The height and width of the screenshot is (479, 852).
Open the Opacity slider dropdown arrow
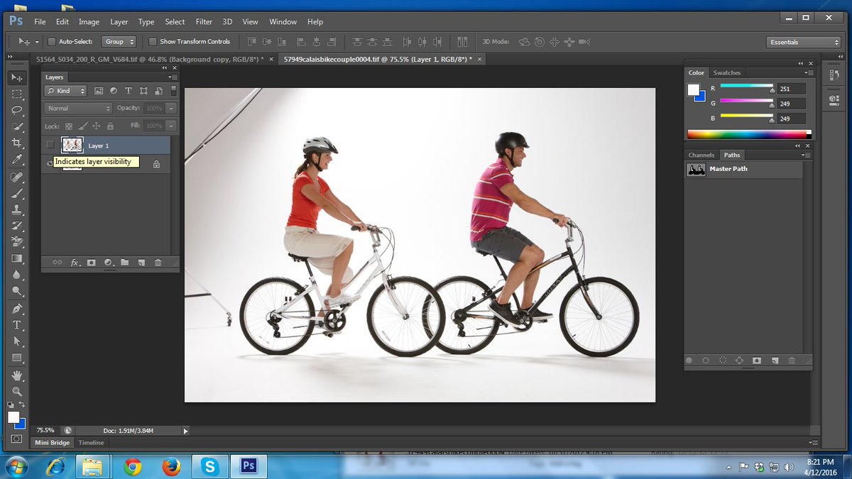(171, 109)
